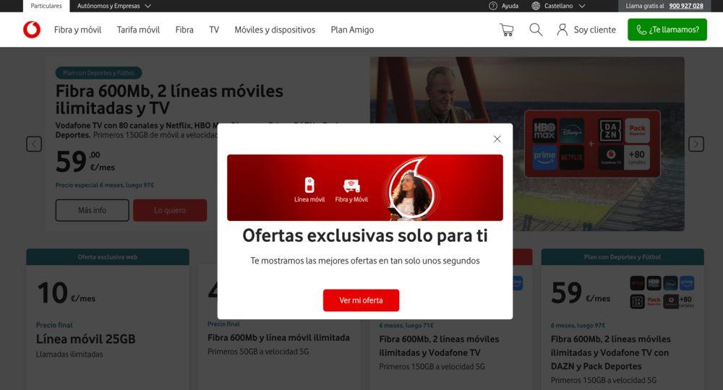Open Móviles y dispositivos menu
723x390 pixels.
click(275, 30)
